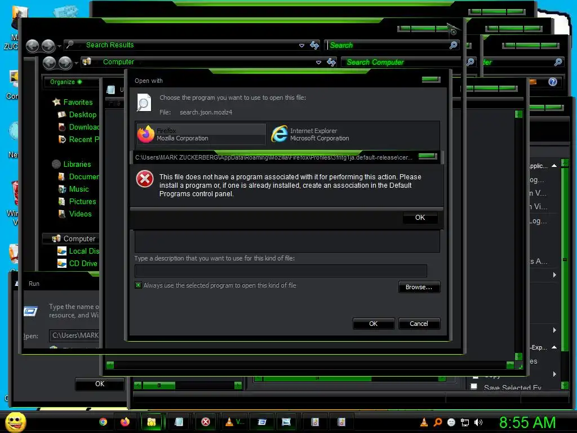Choose Firefox in Open with dialog
Screen dimensions: 577x433
201,134
